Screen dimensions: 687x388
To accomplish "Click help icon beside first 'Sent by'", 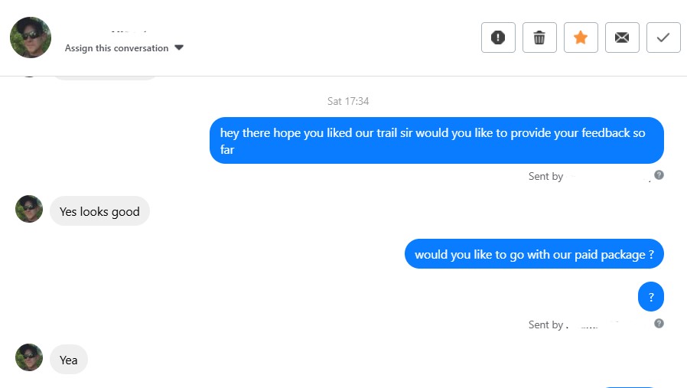I will (x=659, y=175).
